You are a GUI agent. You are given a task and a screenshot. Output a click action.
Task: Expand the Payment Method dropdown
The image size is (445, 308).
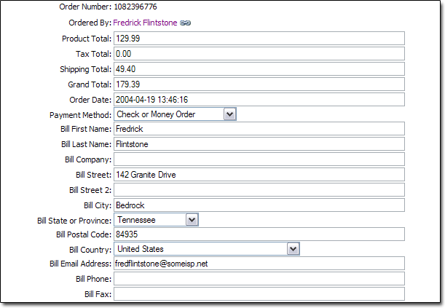pos(229,114)
